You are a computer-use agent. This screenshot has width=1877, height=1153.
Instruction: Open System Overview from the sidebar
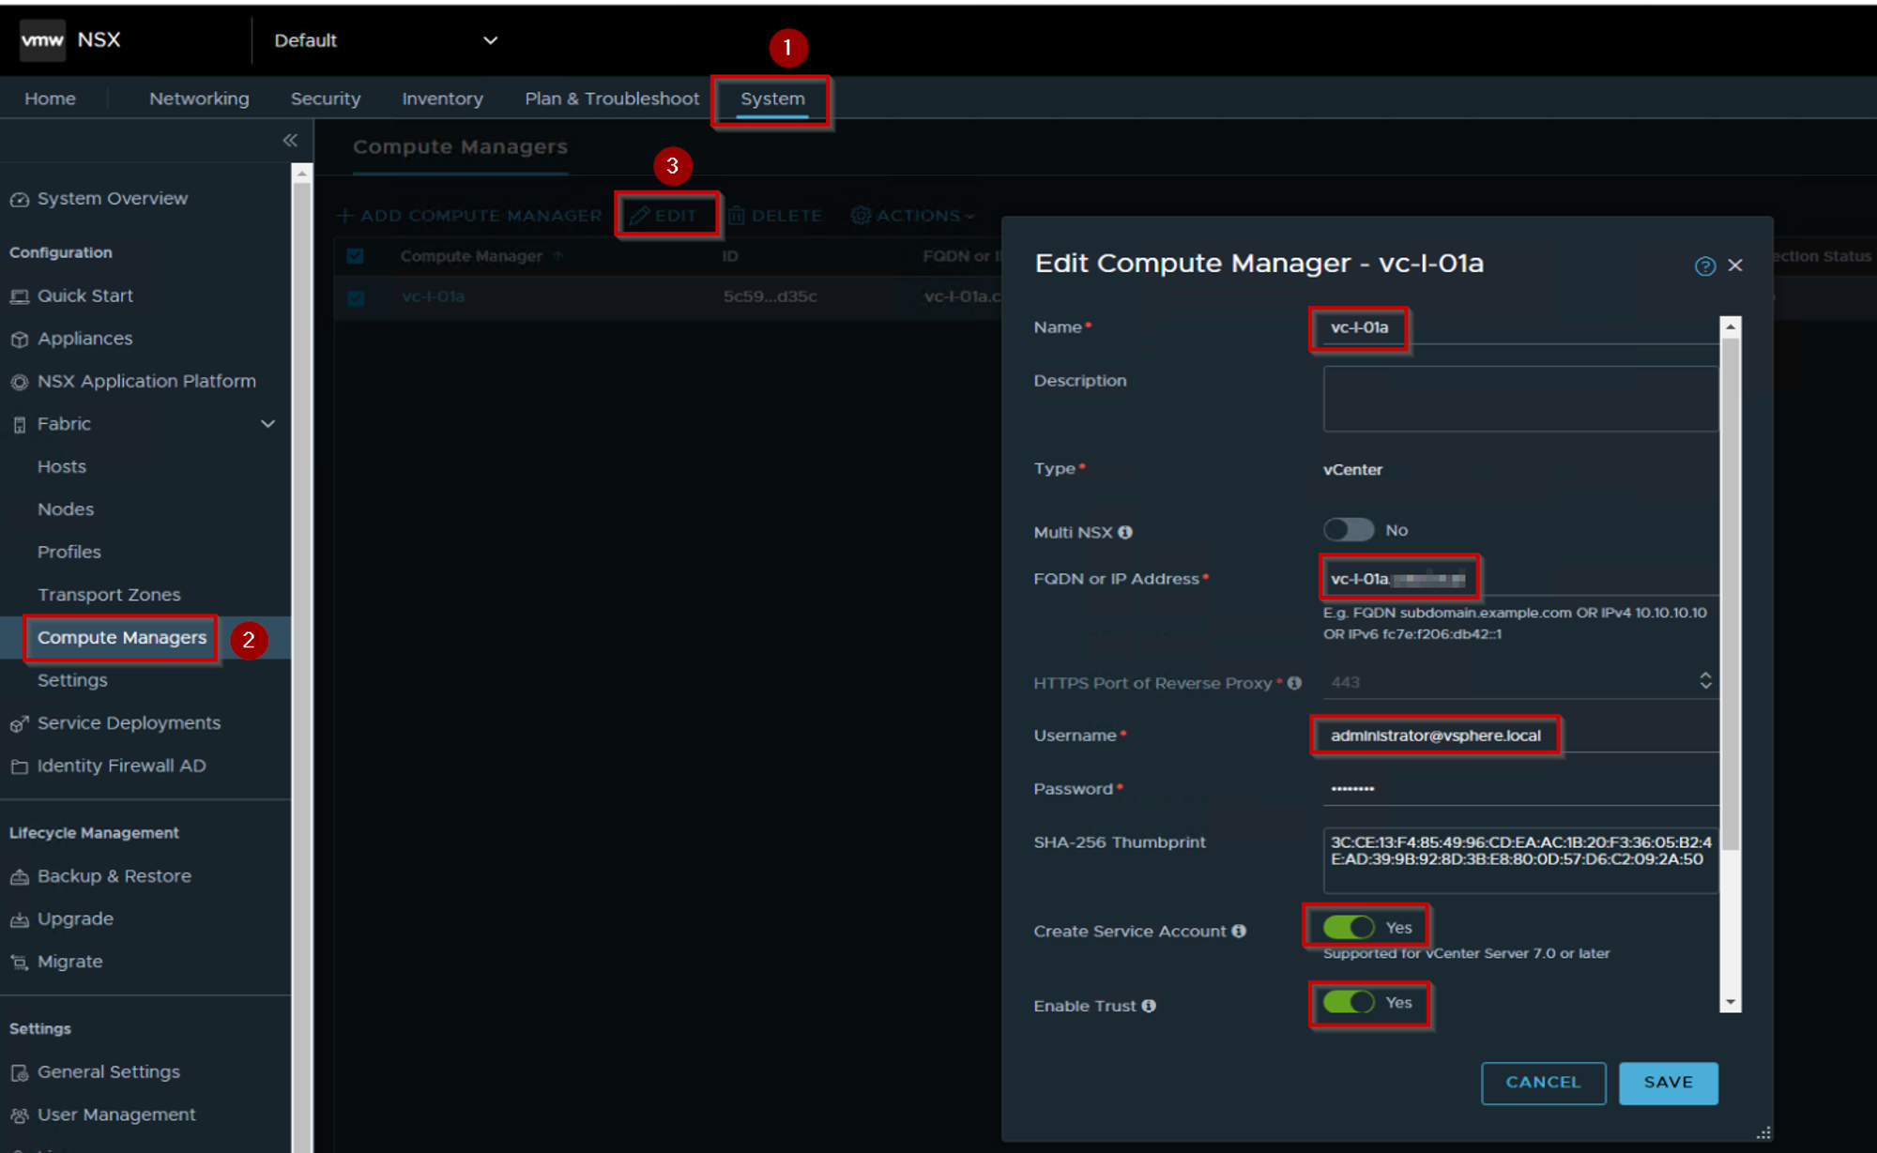112,199
